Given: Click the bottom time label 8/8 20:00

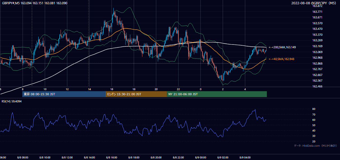Looking at the screenshot, I should (156, 158).
